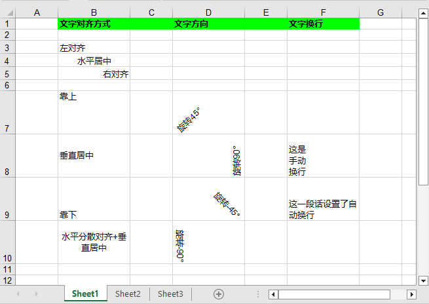The height and width of the screenshot is (304, 429).
Task: Select row 8 header
Action: coord(7,156)
